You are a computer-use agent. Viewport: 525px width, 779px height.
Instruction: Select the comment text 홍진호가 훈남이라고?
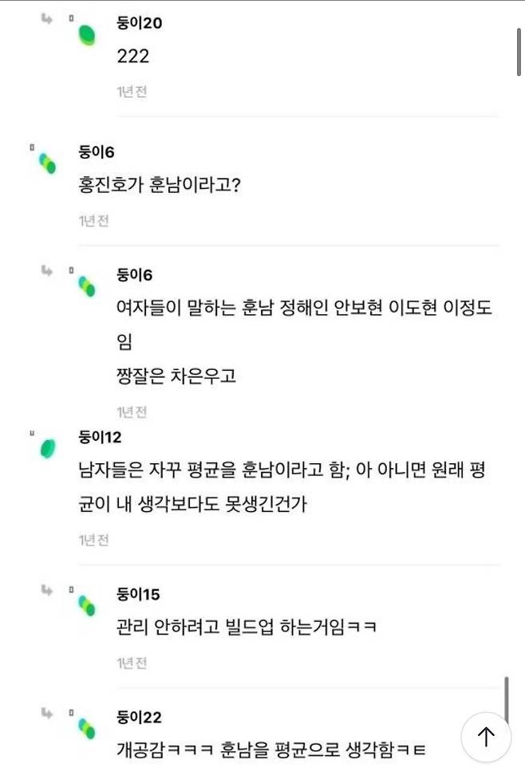point(168,187)
